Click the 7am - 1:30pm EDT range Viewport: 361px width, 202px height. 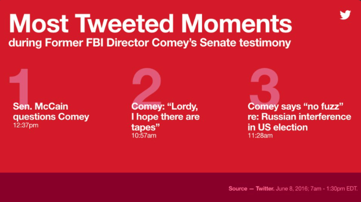(x=334, y=189)
